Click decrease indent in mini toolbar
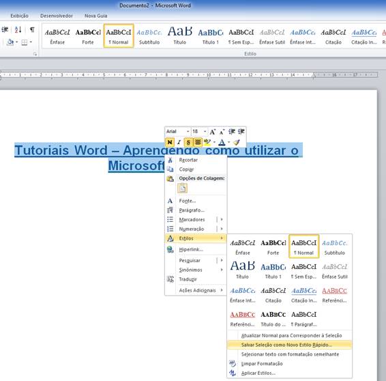 [232, 132]
